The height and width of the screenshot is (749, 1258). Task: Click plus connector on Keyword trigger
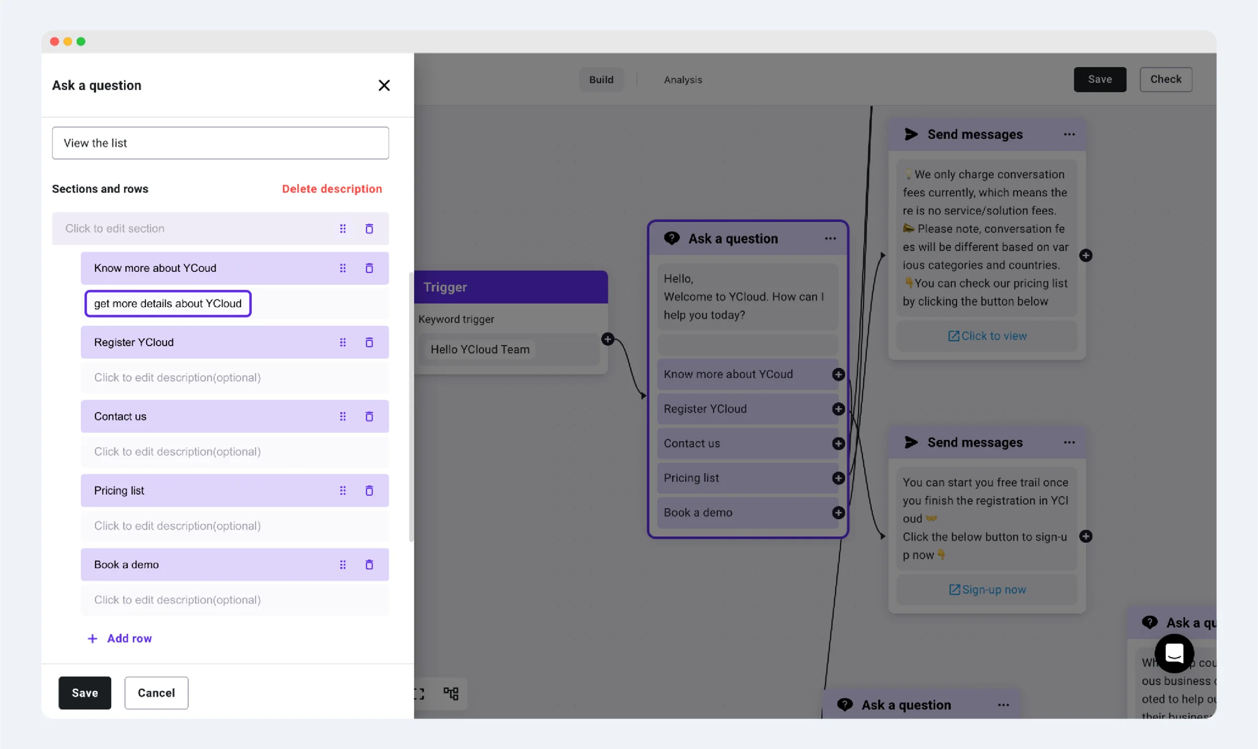tap(608, 339)
